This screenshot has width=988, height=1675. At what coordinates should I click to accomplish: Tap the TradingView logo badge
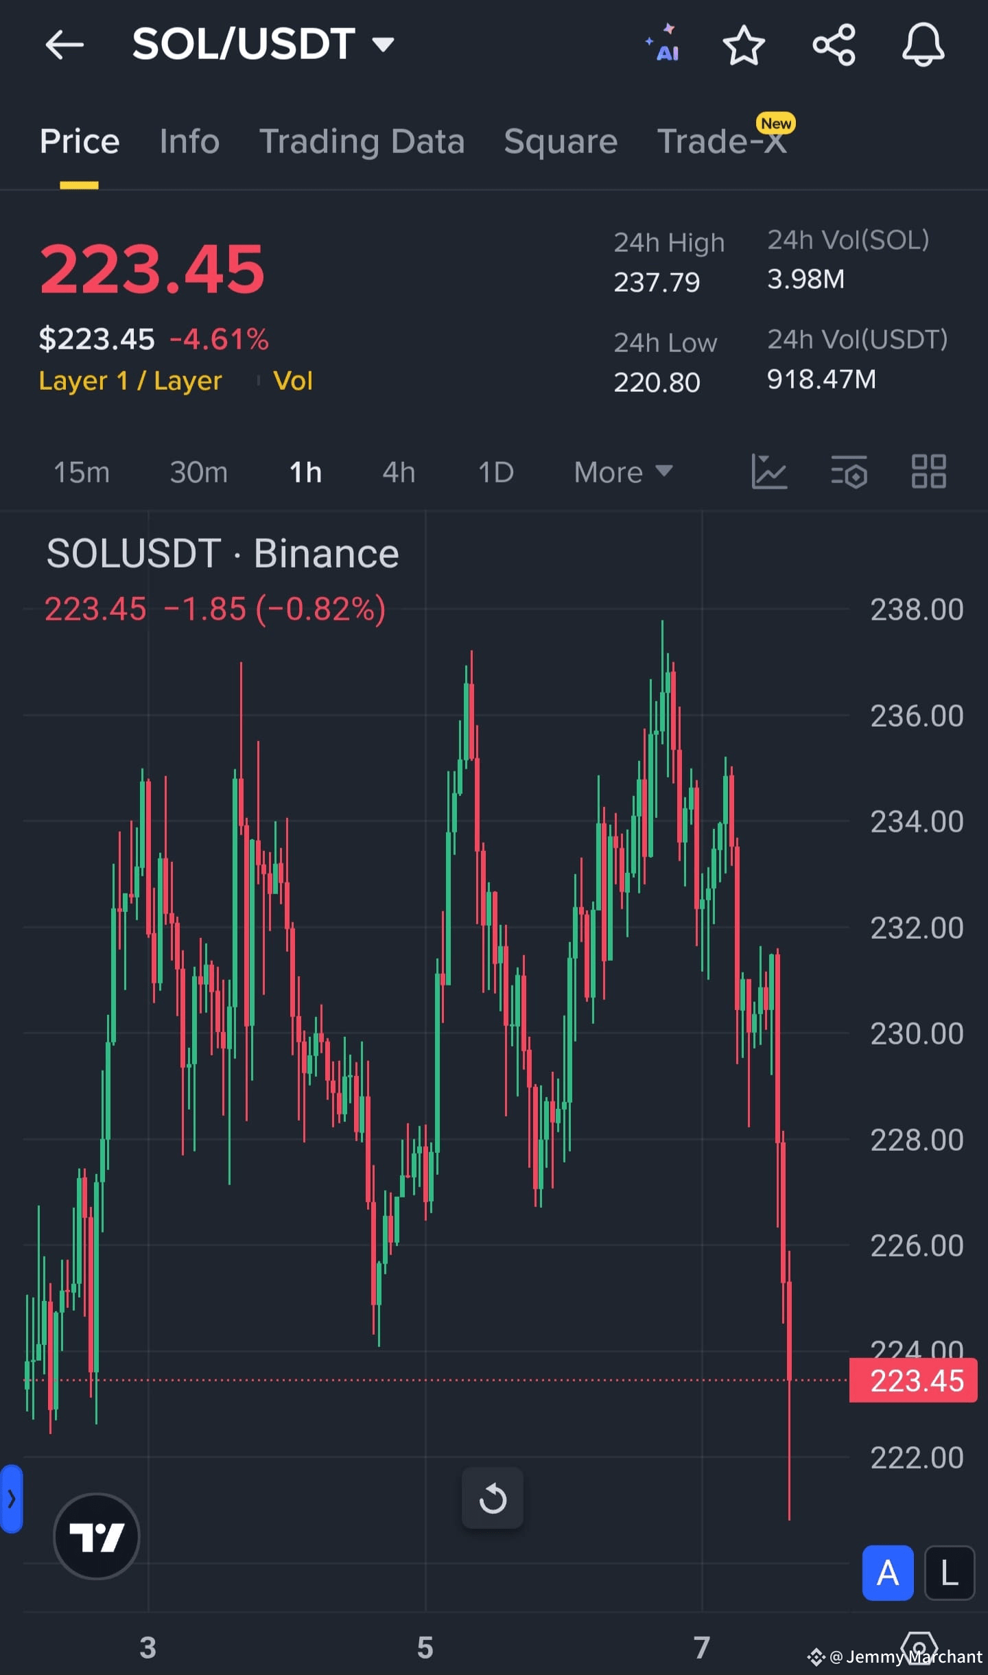(97, 1536)
